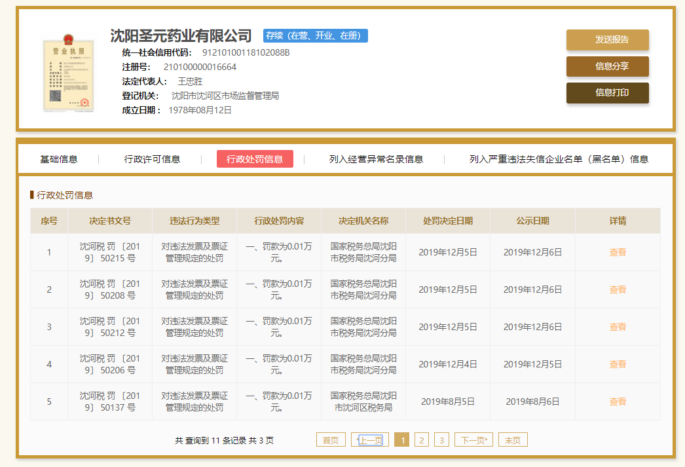
Task: Open the 列入经营异常名录信息 tab
Action: tap(376, 159)
